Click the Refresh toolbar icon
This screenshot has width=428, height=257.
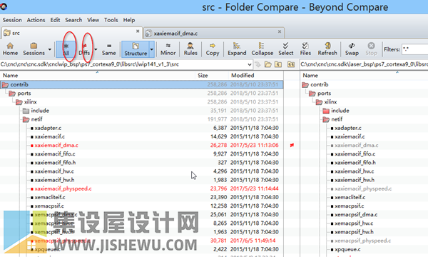click(x=327, y=49)
